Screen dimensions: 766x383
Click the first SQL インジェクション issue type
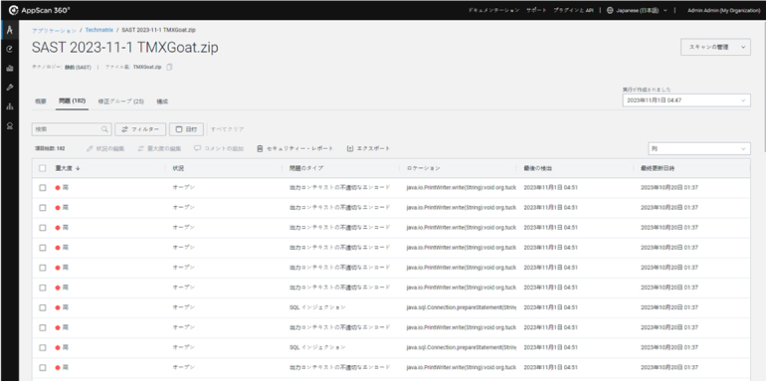317,307
